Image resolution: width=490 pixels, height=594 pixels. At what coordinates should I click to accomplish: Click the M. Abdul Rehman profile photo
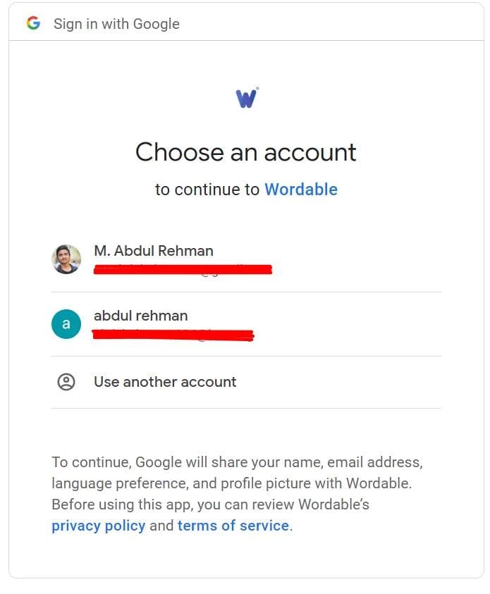click(66, 259)
